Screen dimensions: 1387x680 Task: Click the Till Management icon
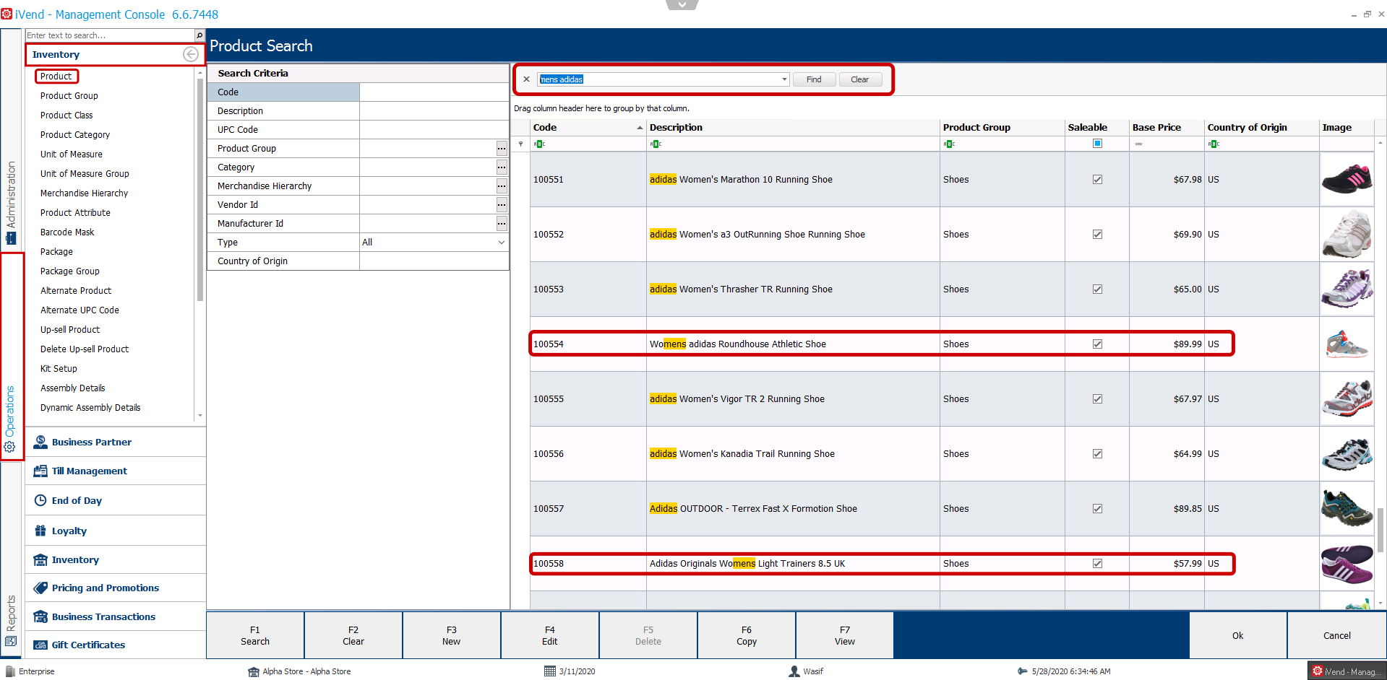click(x=40, y=471)
